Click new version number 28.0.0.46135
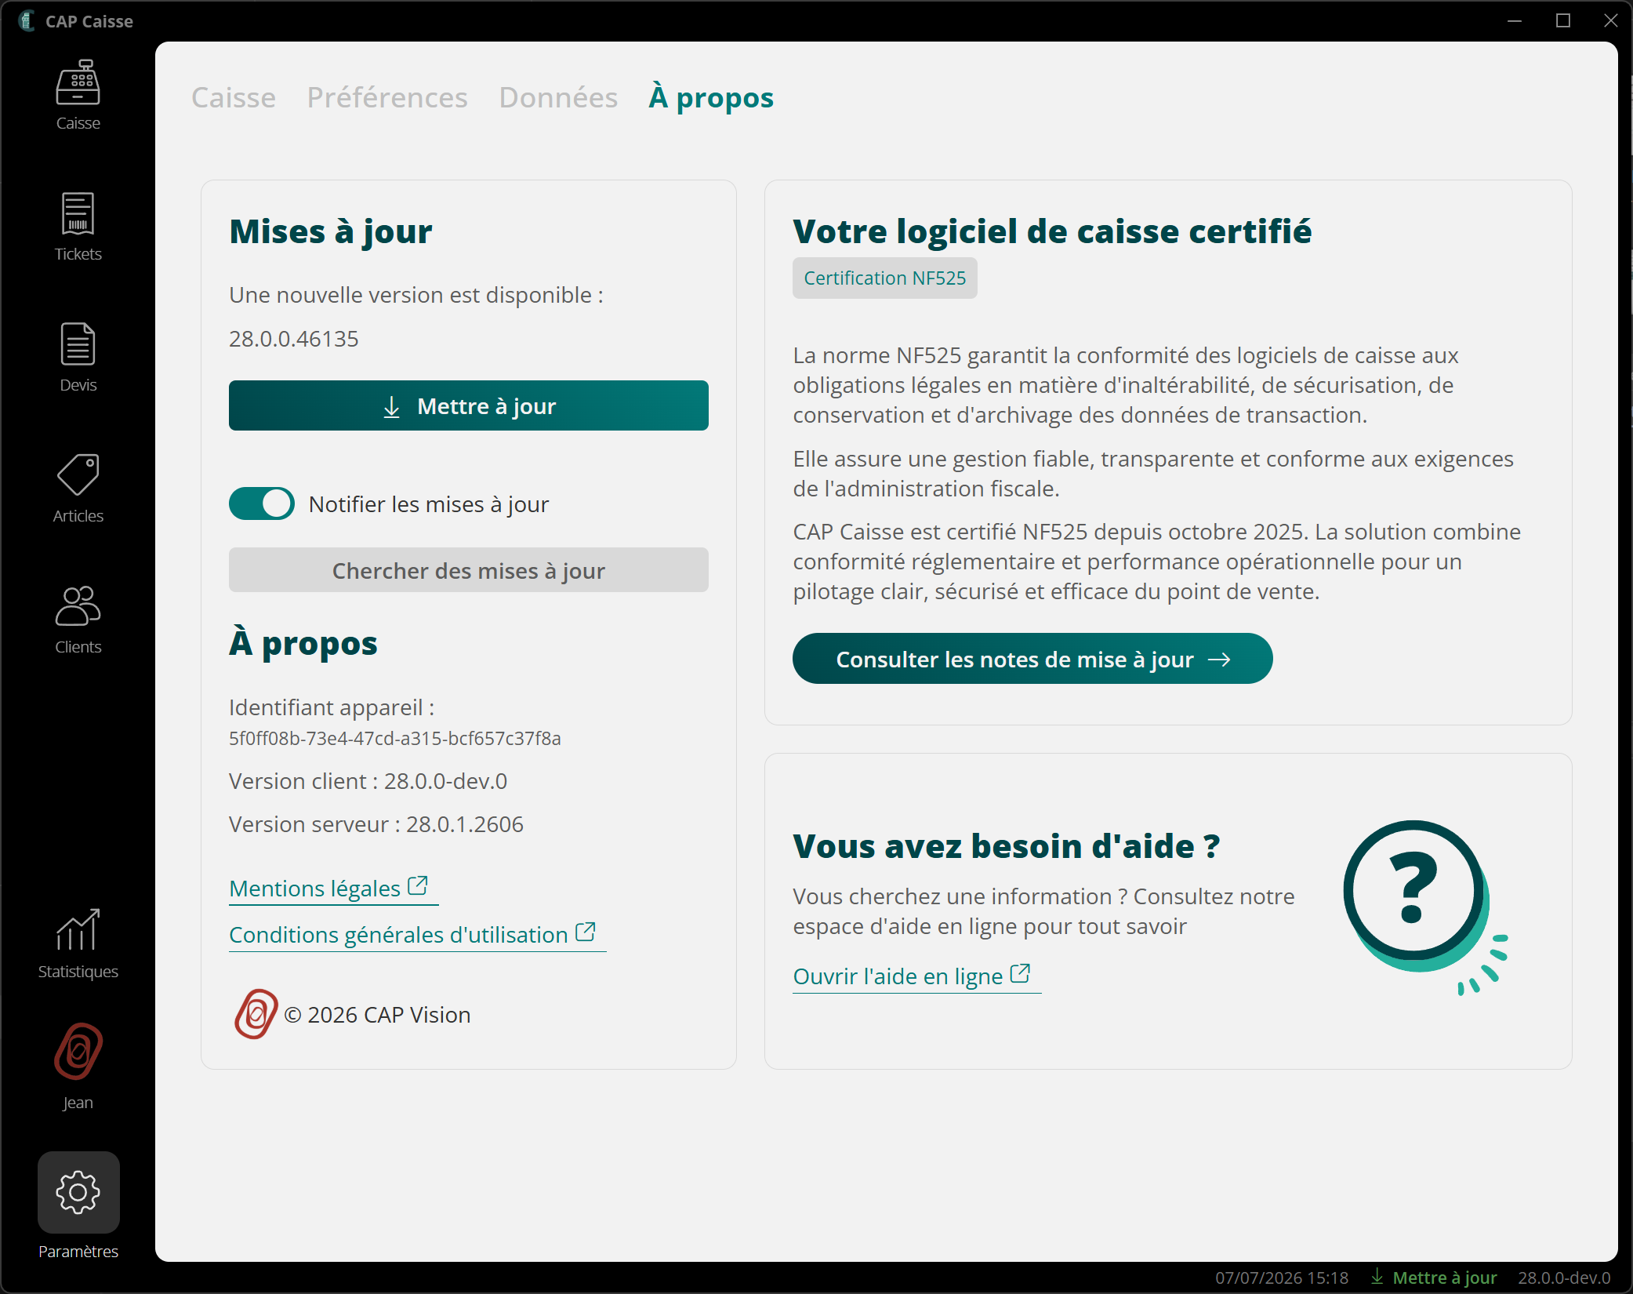Screen dimensions: 1633x1294 [x=294, y=339]
